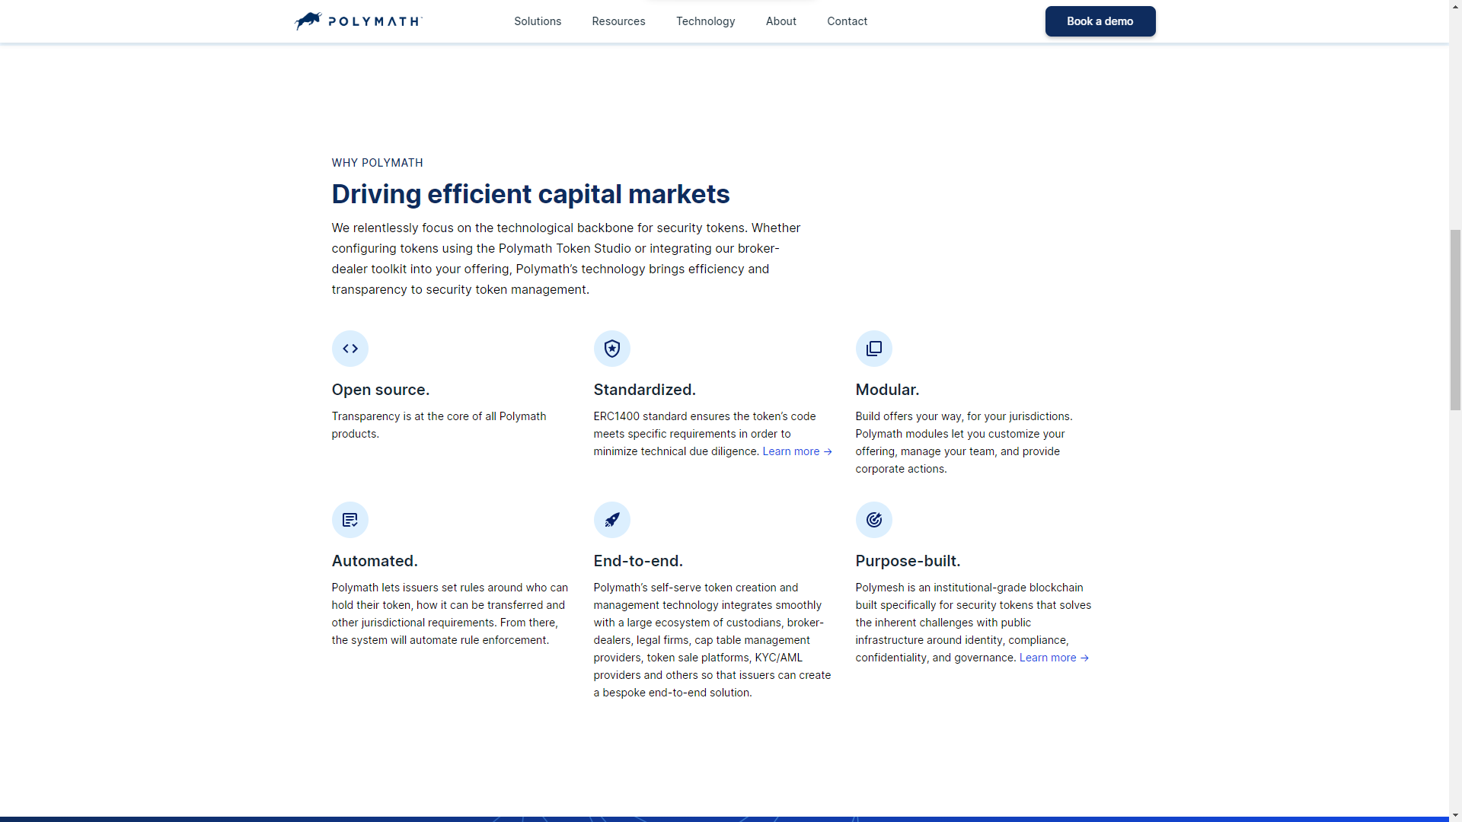Follow Learn more link under Purpose-built
This screenshot has width=1462, height=822.
coord(1054,658)
